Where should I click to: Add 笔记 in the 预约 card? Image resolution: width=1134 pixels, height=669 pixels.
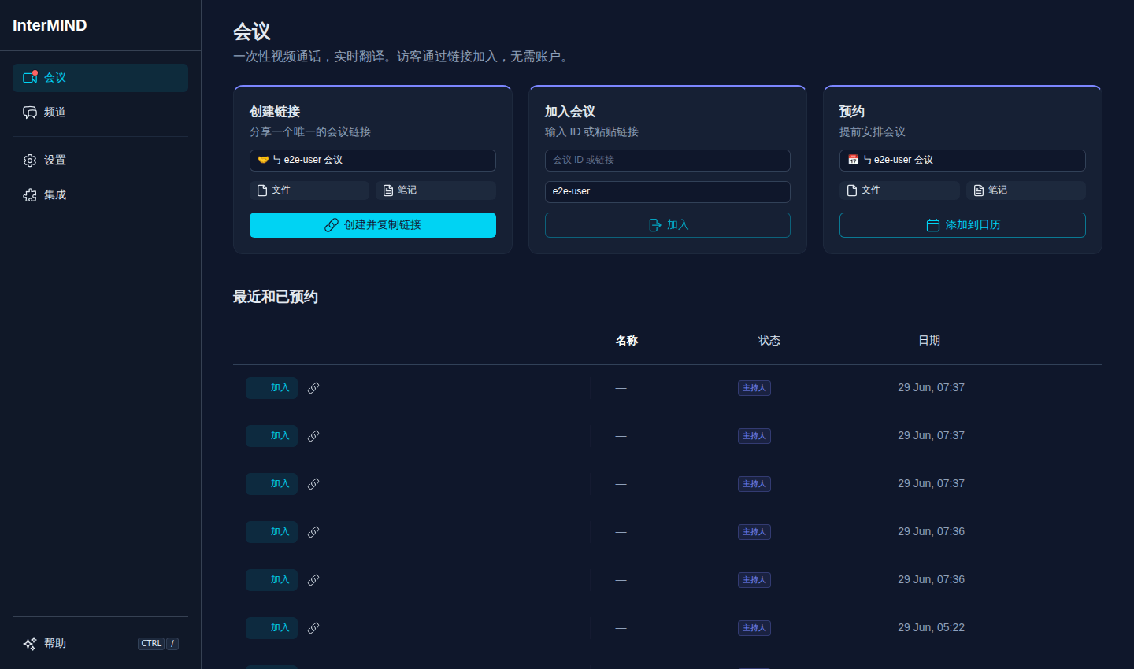[x=1026, y=190]
